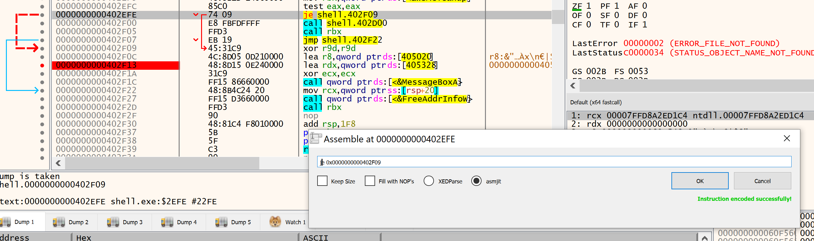The image size is (814, 241).
Task: Click the gutter bullet for address 0000000000402F00
Action: pos(42,23)
